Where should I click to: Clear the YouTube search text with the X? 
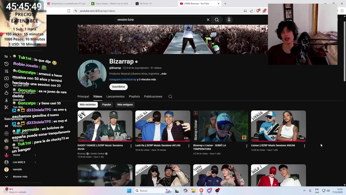(x=208, y=19)
